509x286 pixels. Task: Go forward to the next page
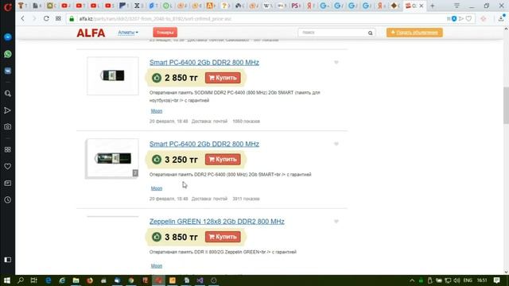(x=34, y=18)
